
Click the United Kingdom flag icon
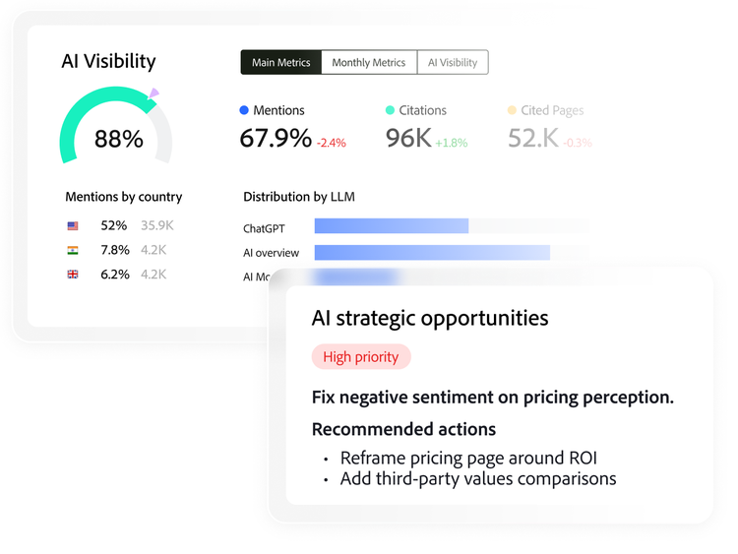73,275
